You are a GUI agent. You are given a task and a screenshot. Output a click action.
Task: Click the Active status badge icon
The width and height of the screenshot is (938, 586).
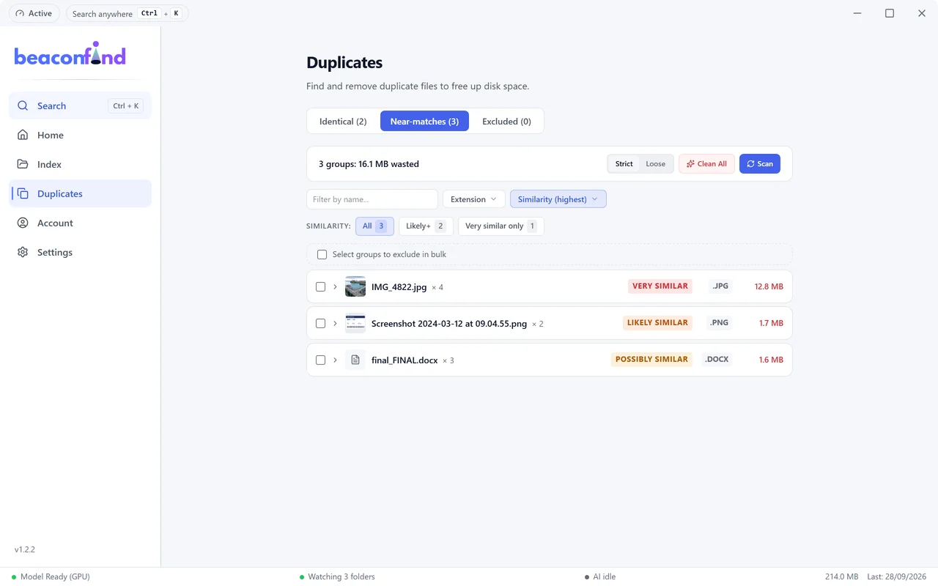point(20,13)
